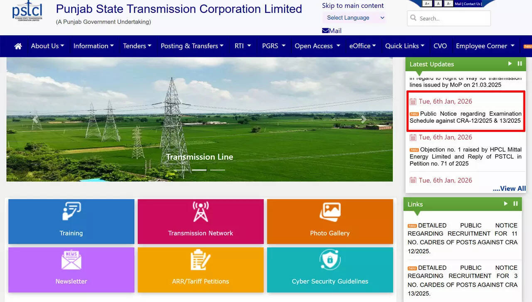Open the Cyber Security Guidelines tile
The width and height of the screenshot is (532, 302).
[x=330, y=270]
